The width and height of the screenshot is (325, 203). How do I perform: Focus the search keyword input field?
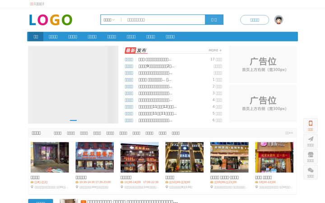tap(164, 20)
